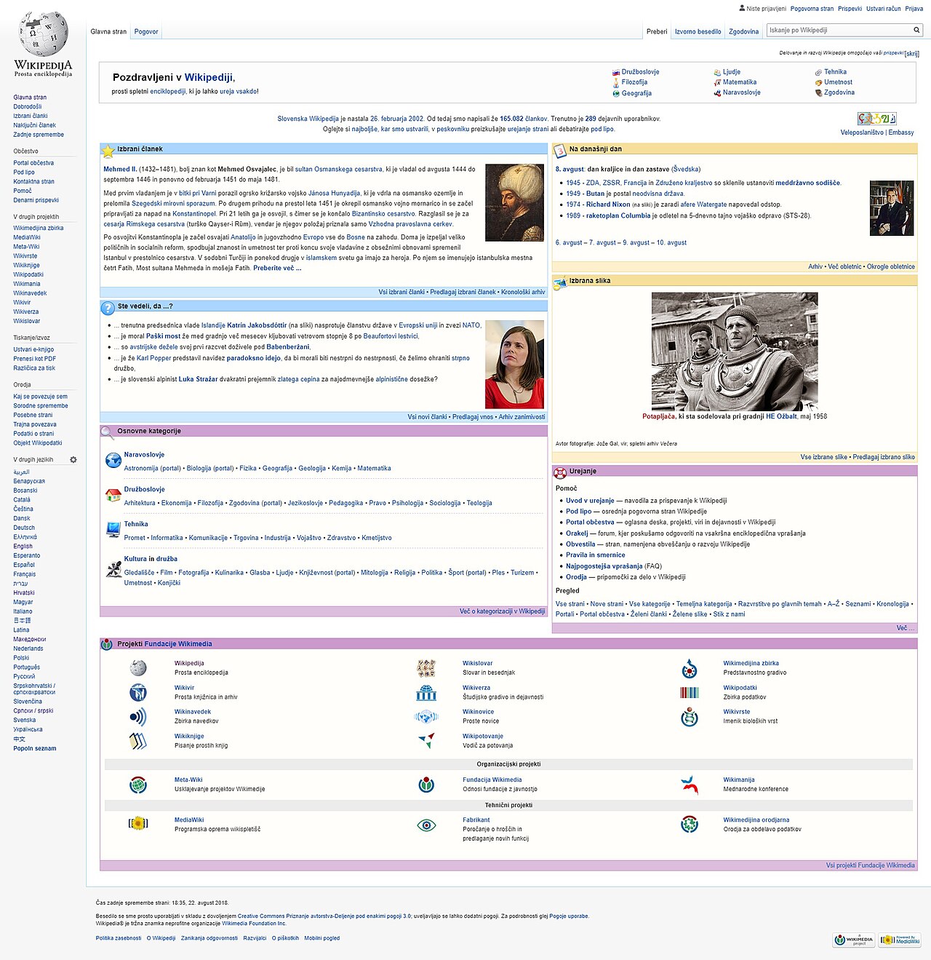Open language settings gear icon
This screenshot has width=931, height=960.
[73, 460]
